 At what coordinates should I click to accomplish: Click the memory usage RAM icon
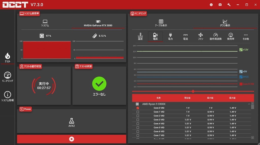[95, 36]
